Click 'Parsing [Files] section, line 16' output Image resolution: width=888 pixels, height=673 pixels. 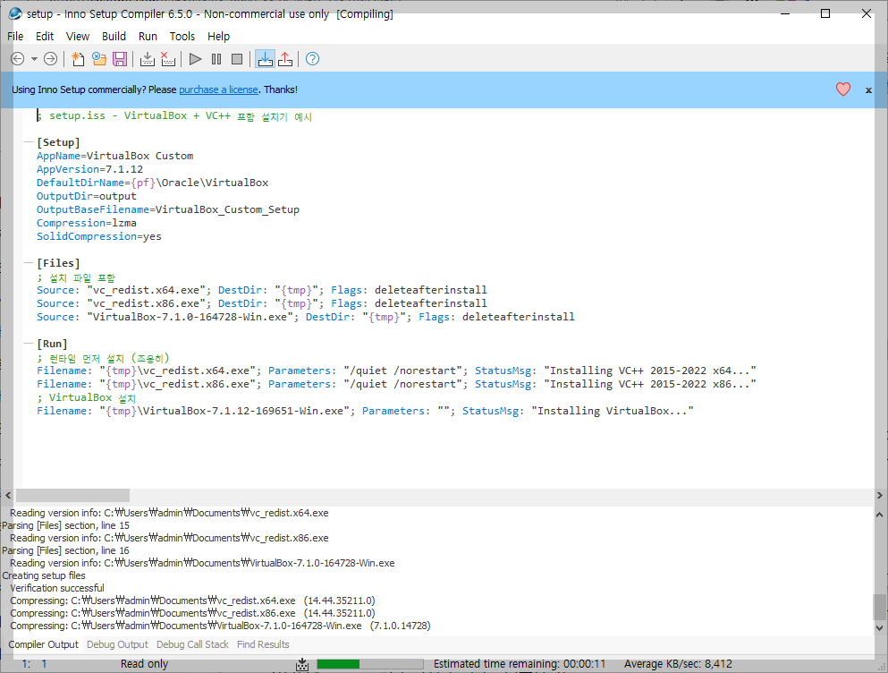(65, 550)
